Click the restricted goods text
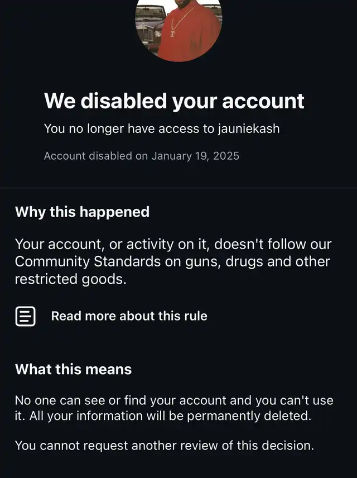Image resolution: width=357 pixels, height=478 pixels. tap(70, 279)
